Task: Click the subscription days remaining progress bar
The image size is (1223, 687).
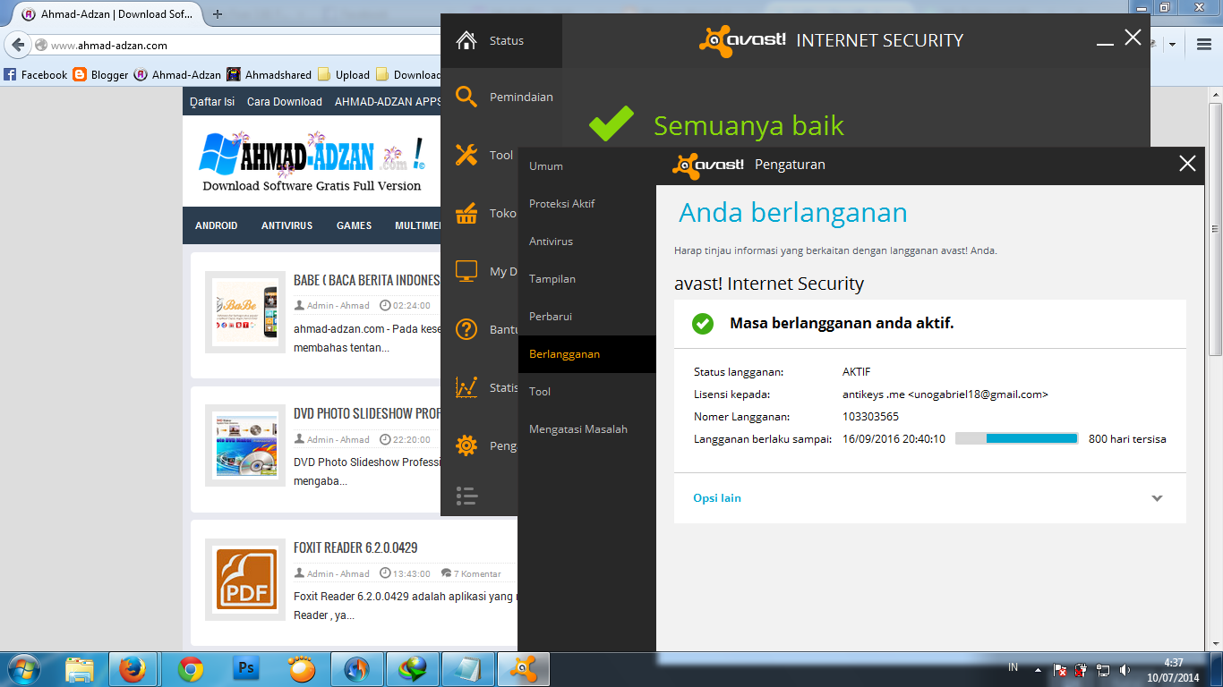Action: point(1016,438)
